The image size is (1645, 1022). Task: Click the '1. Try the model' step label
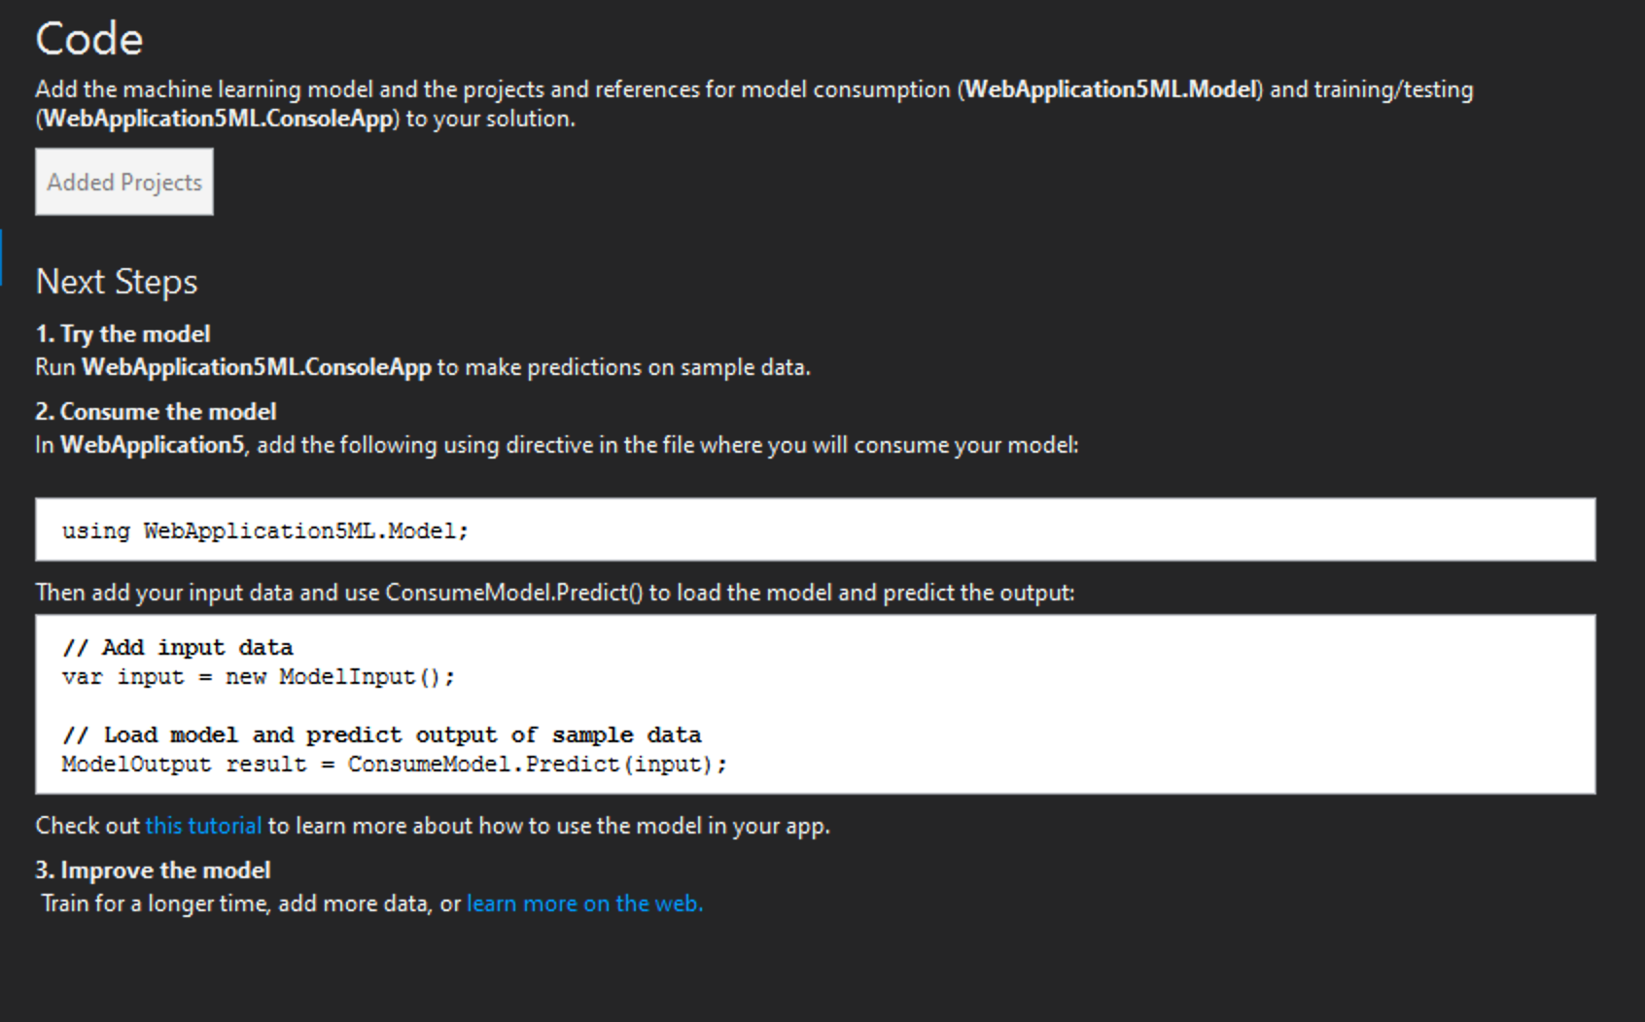click(122, 333)
